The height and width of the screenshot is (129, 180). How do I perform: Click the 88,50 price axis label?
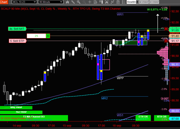[x=175, y=100]
